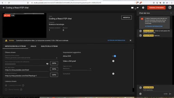Click the browser forward navigation arrow
Viewport: 174px width, 98px height.
coord(5,3)
